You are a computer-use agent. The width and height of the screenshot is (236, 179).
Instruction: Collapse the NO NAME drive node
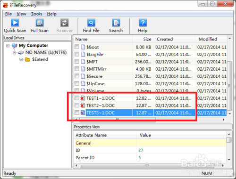[14, 52]
